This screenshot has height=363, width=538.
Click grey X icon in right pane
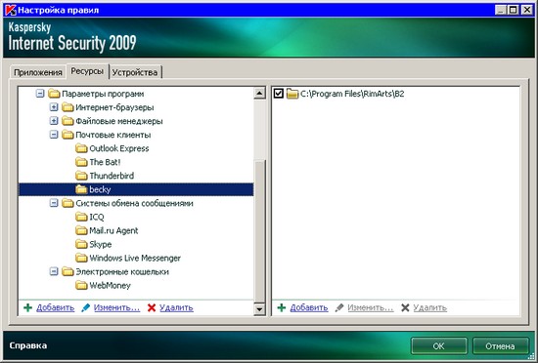point(405,307)
